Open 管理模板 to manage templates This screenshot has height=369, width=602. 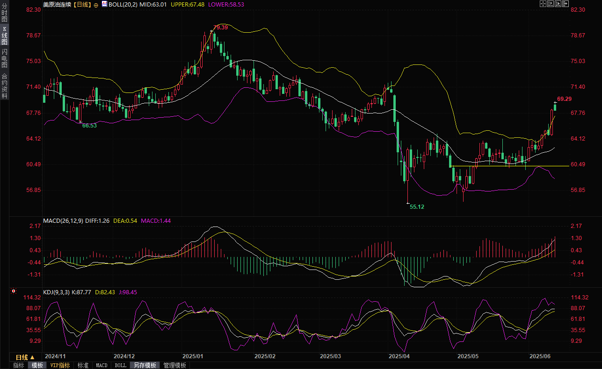click(x=174, y=365)
